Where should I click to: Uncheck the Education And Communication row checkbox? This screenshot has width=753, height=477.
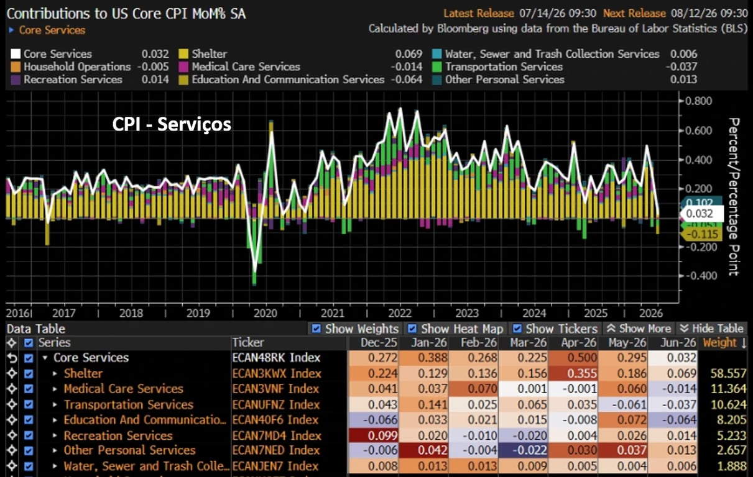coord(28,420)
